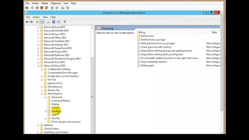
Task: Select the Writing style setting
Action: (x=147, y=66)
